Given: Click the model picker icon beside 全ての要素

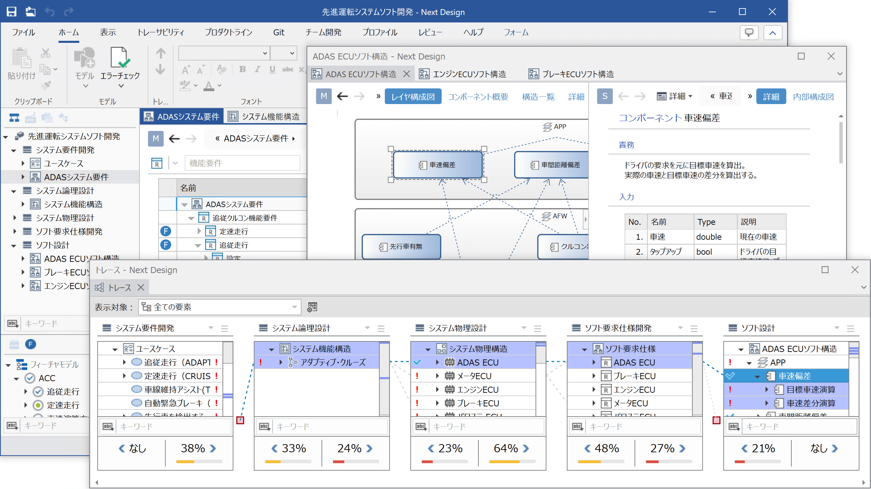Looking at the screenshot, I should coord(312,307).
